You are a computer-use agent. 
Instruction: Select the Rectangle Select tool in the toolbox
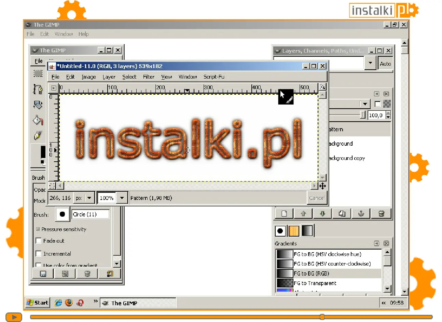pos(38,73)
